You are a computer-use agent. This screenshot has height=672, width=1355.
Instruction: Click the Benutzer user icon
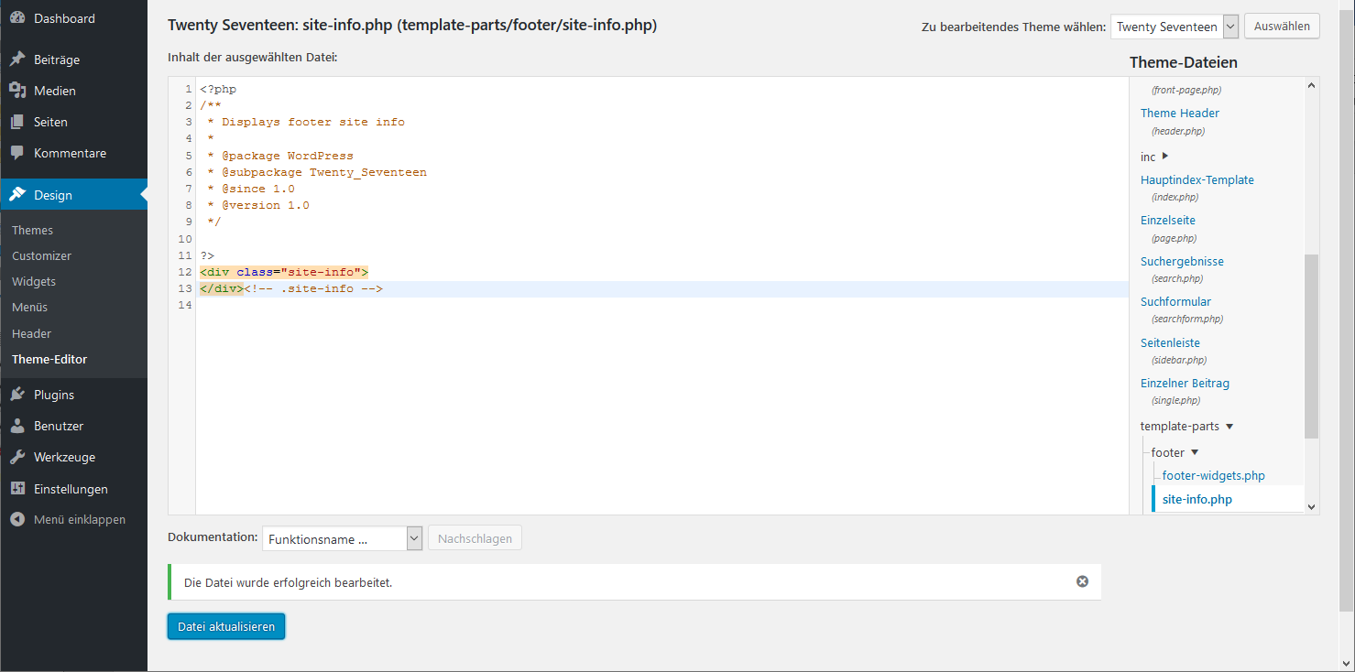tap(17, 426)
